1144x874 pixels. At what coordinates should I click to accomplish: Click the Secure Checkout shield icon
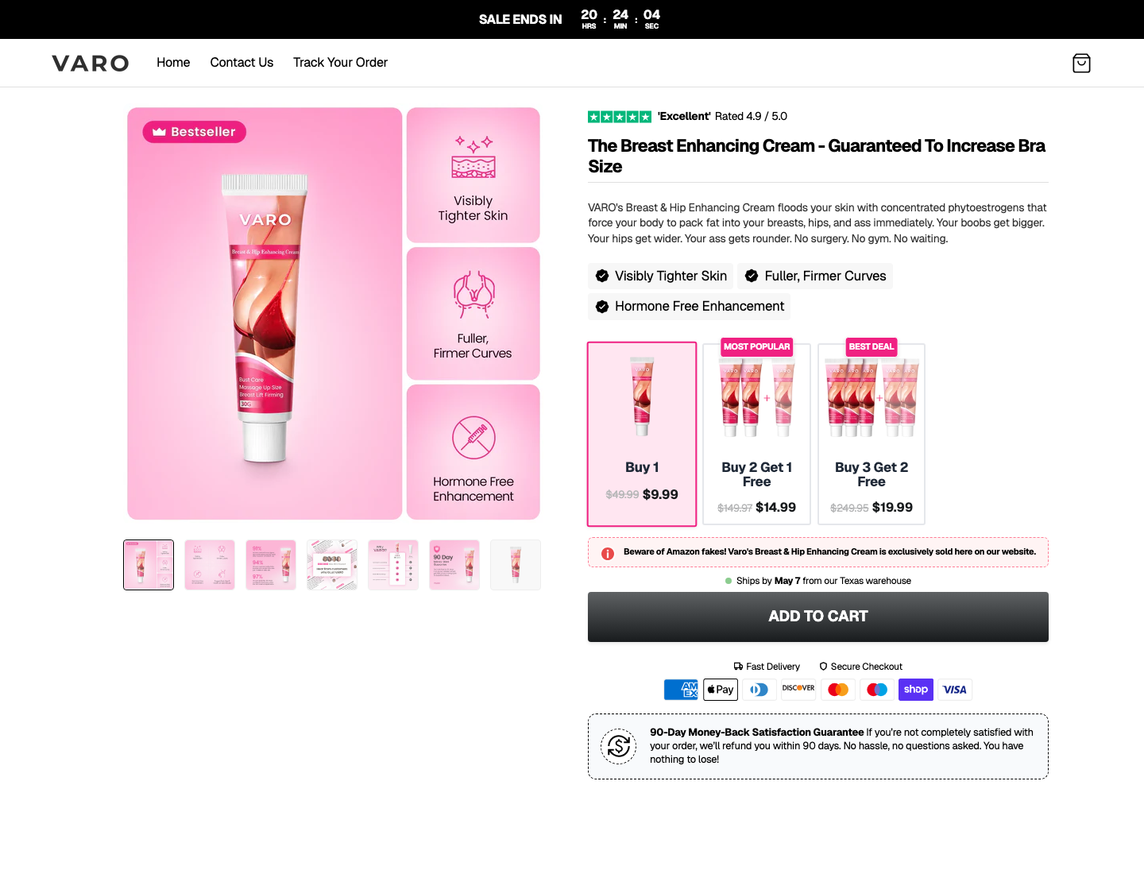click(x=823, y=667)
